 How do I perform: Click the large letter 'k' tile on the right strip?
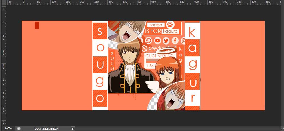(192, 33)
